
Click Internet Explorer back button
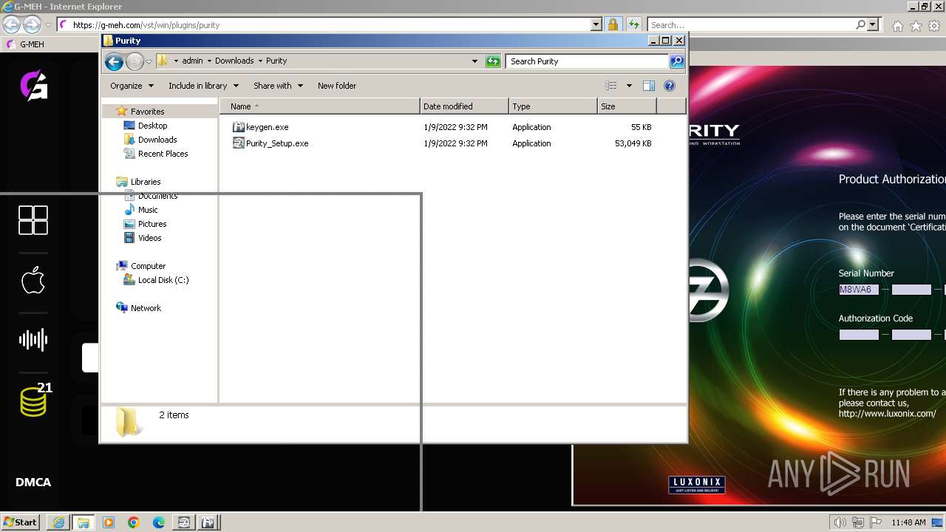11,24
